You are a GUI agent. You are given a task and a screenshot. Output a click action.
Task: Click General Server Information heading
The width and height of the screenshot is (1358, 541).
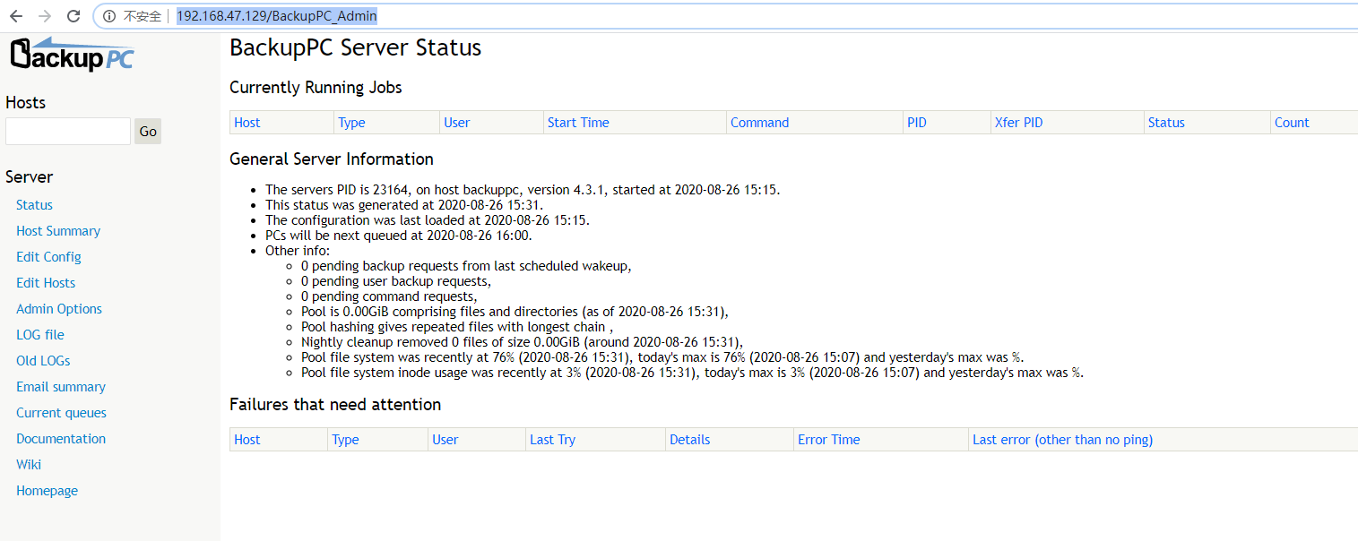[332, 159]
